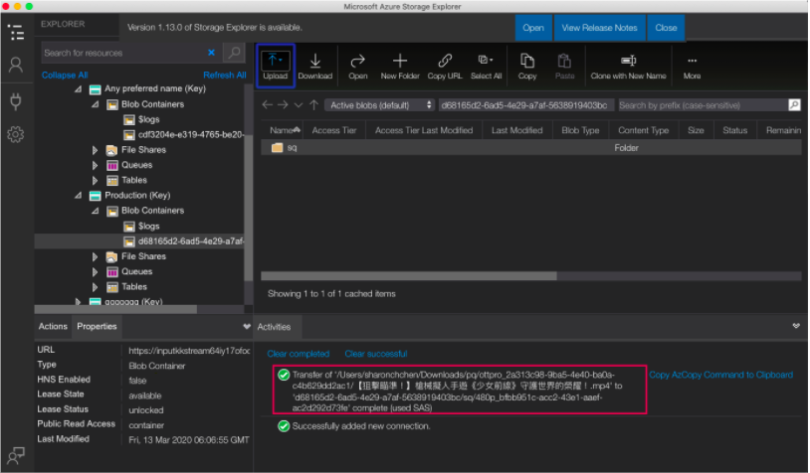Open the More toolbar menu
The width and height of the screenshot is (810, 473).
click(692, 66)
